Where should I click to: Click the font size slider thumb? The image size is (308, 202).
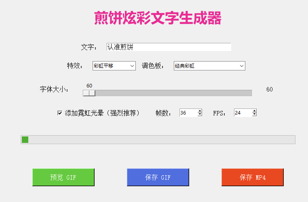[x=89, y=93]
